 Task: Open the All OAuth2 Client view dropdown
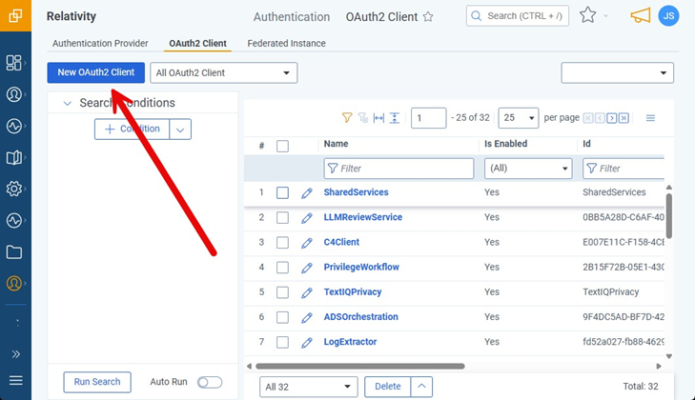point(223,72)
